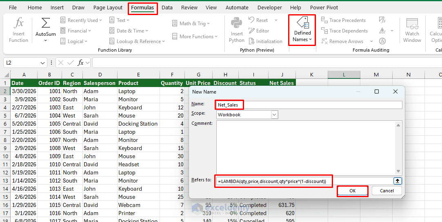
Task: Maximize the New Name dialog
Action: 377,91
